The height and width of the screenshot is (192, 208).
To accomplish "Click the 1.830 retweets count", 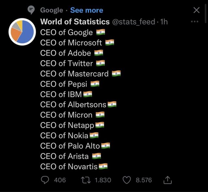I will coord(103,180).
